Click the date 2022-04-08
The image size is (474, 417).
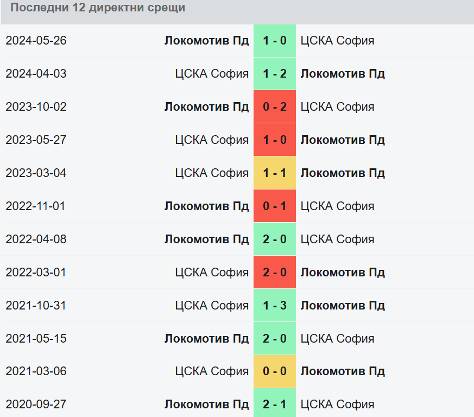pyautogui.click(x=36, y=239)
